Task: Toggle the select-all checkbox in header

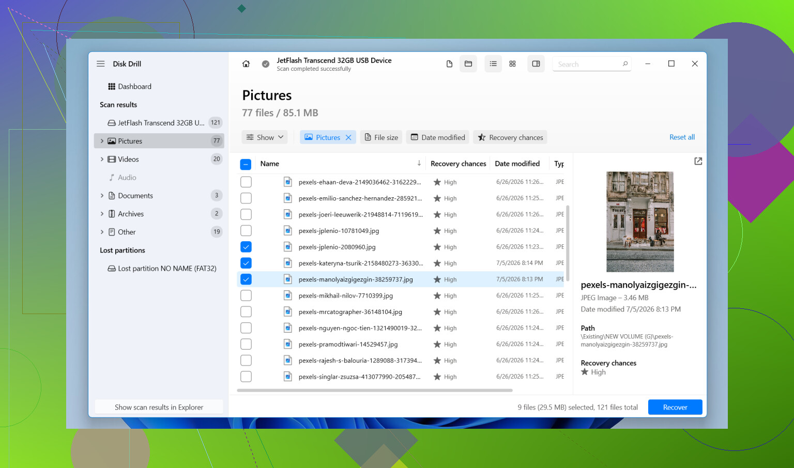Action: pos(246,164)
